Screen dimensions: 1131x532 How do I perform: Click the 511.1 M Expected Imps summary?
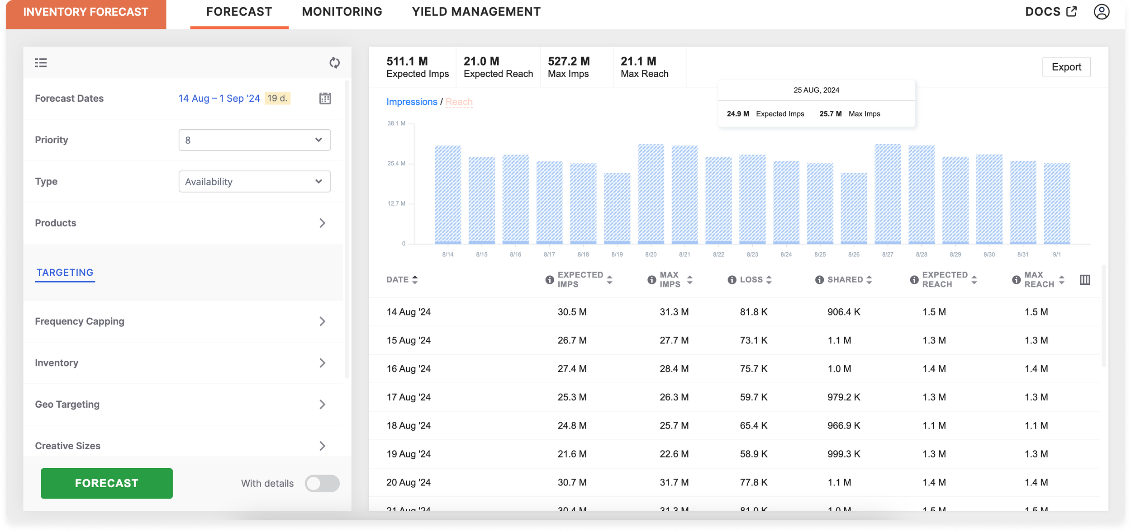click(417, 67)
